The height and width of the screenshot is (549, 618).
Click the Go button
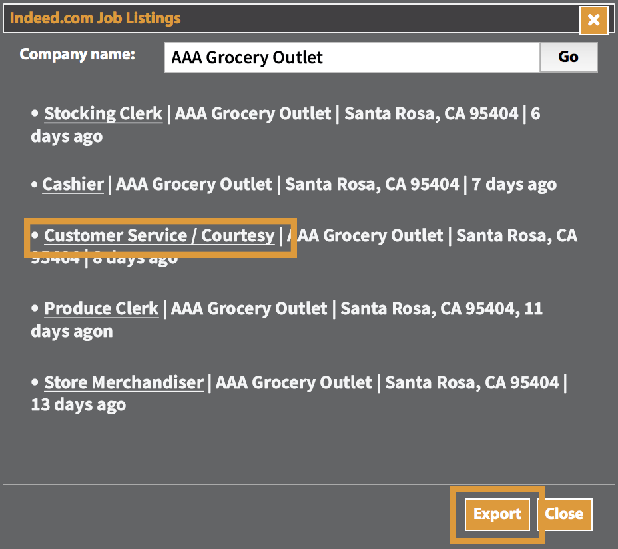click(x=568, y=57)
